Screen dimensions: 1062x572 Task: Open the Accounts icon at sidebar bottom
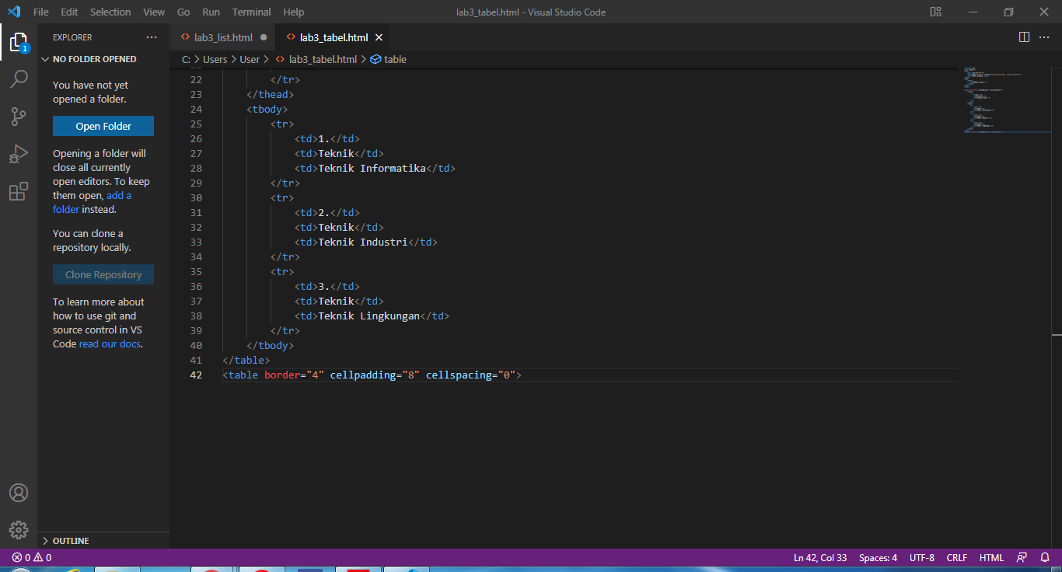pyautogui.click(x=19, y=492)
